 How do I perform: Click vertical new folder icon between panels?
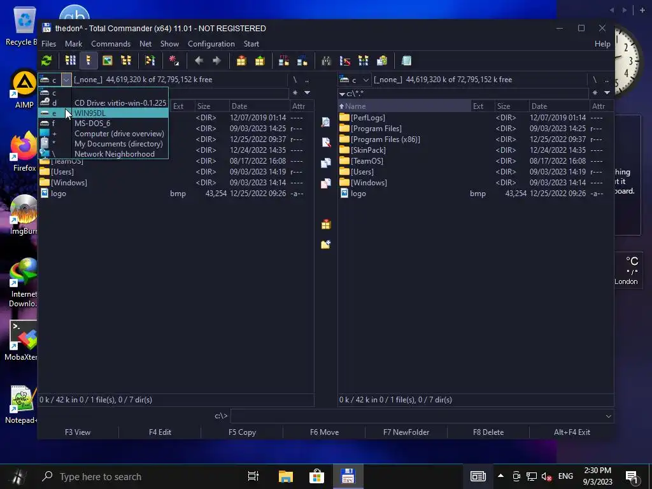[326, 244]
